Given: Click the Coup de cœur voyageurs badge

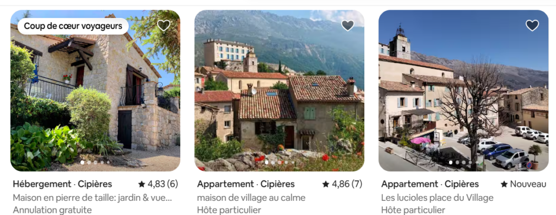Looking at the screenshot, I should tap(73, 26).
